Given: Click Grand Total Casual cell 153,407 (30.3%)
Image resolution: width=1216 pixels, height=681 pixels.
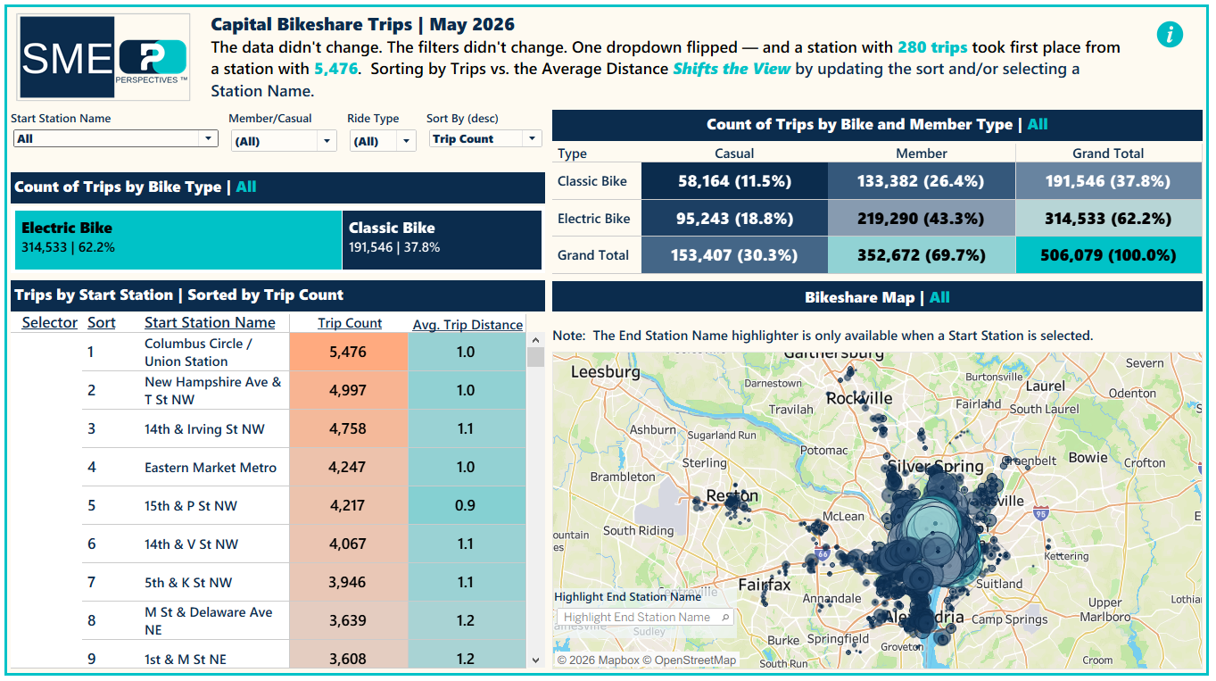Looking at the screenshot, I should pos(735,255).
